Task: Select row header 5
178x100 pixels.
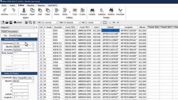Action: [x=41, y=43]
